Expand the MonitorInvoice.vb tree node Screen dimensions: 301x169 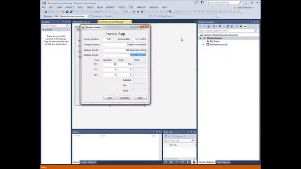pyautogui.click(x=204, y=45)
